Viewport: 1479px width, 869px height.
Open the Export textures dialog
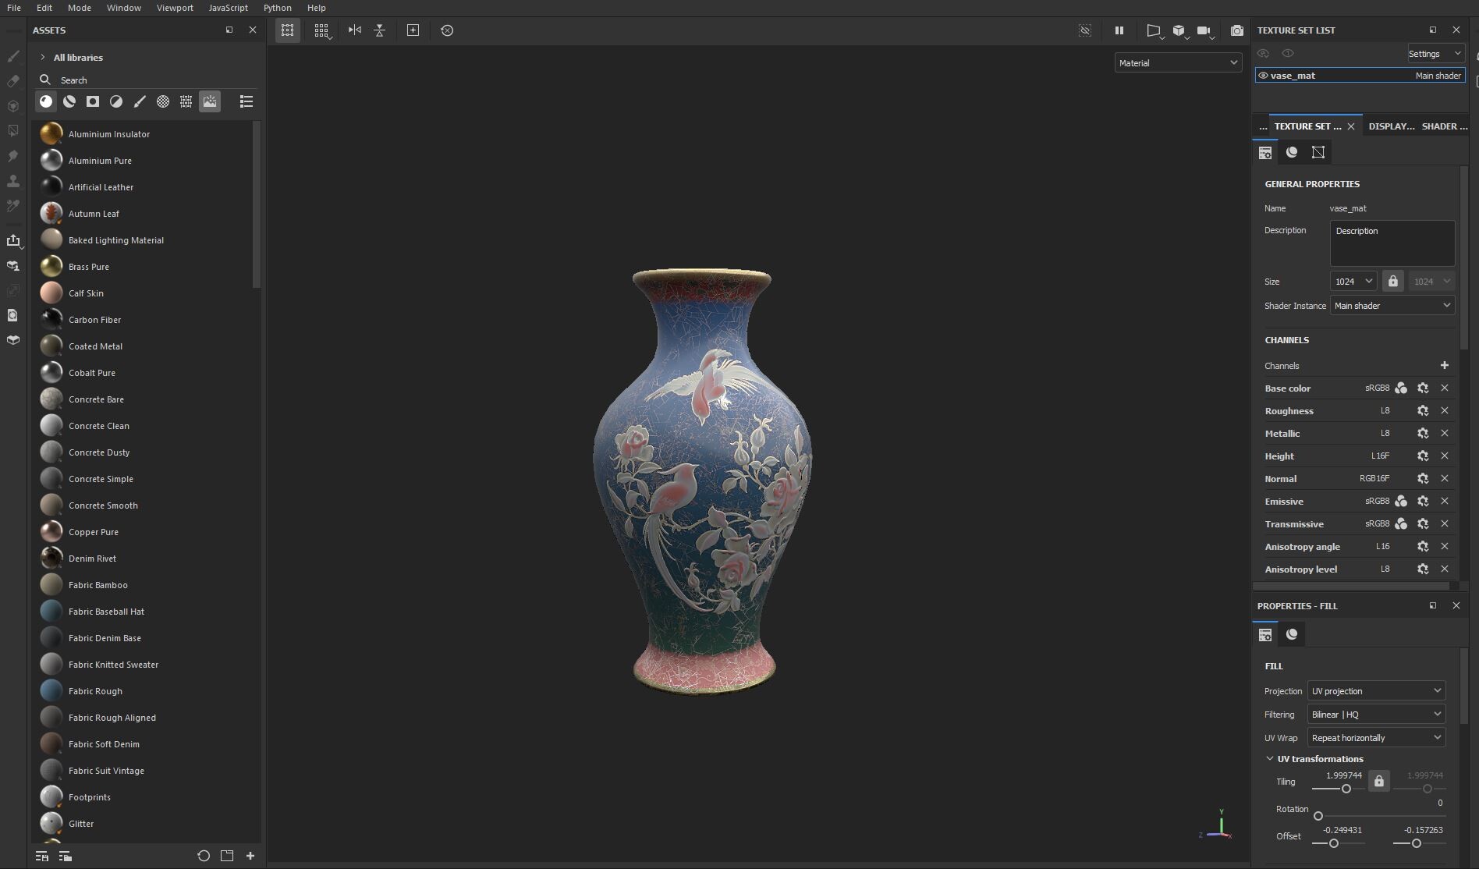point(15,240)
